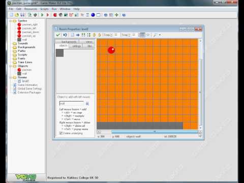The image size is (244, 183).
Task: Click the Create background icon
Action: [x=66, y=15]
